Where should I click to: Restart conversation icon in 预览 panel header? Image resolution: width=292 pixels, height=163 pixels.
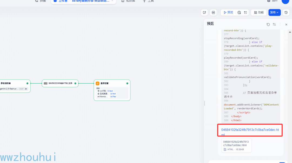point(268,24)
